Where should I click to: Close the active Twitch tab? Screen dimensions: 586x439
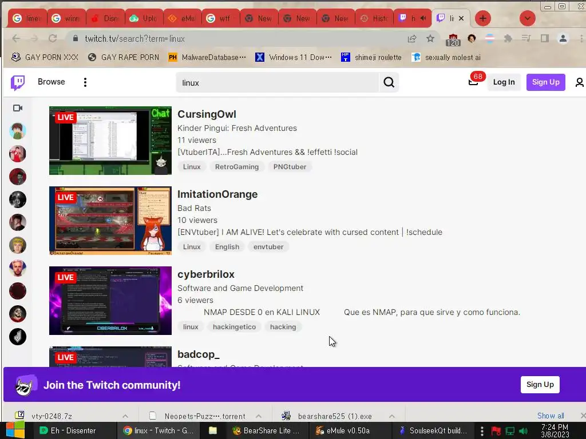[461, 18]
